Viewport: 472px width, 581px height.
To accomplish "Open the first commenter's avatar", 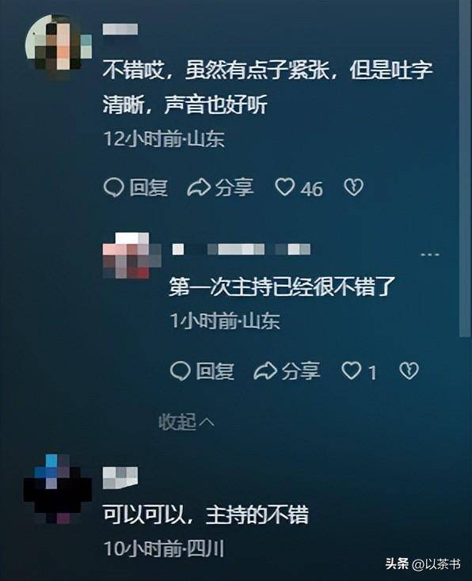I will 59,46.
